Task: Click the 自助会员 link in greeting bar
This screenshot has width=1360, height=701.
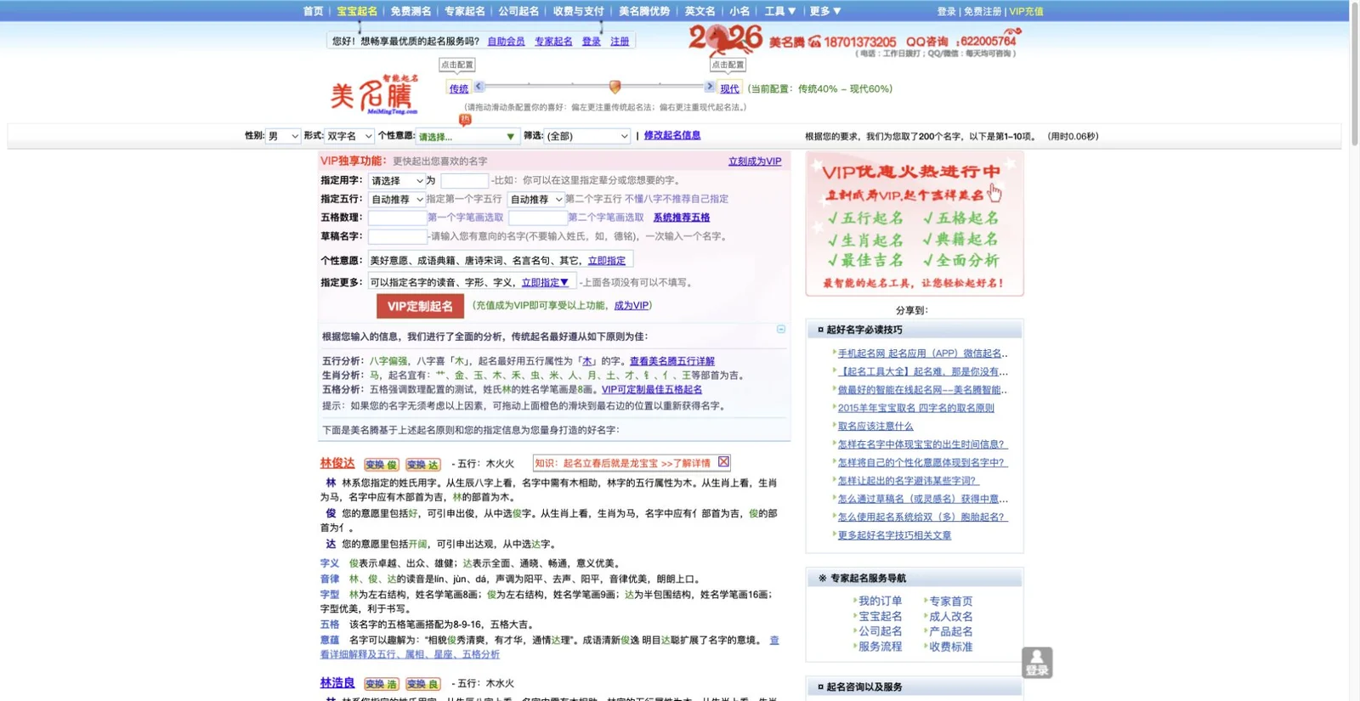Action: pyautogui.click(x=506, y=42)
